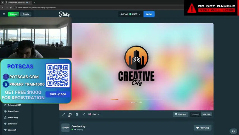This screenshot has height=135, width=239.
Task: Open the hamburger sidebar menu
Action: click(4, 14)
